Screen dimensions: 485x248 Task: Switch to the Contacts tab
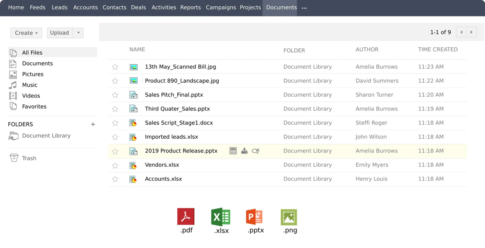[x=114, y=7]
